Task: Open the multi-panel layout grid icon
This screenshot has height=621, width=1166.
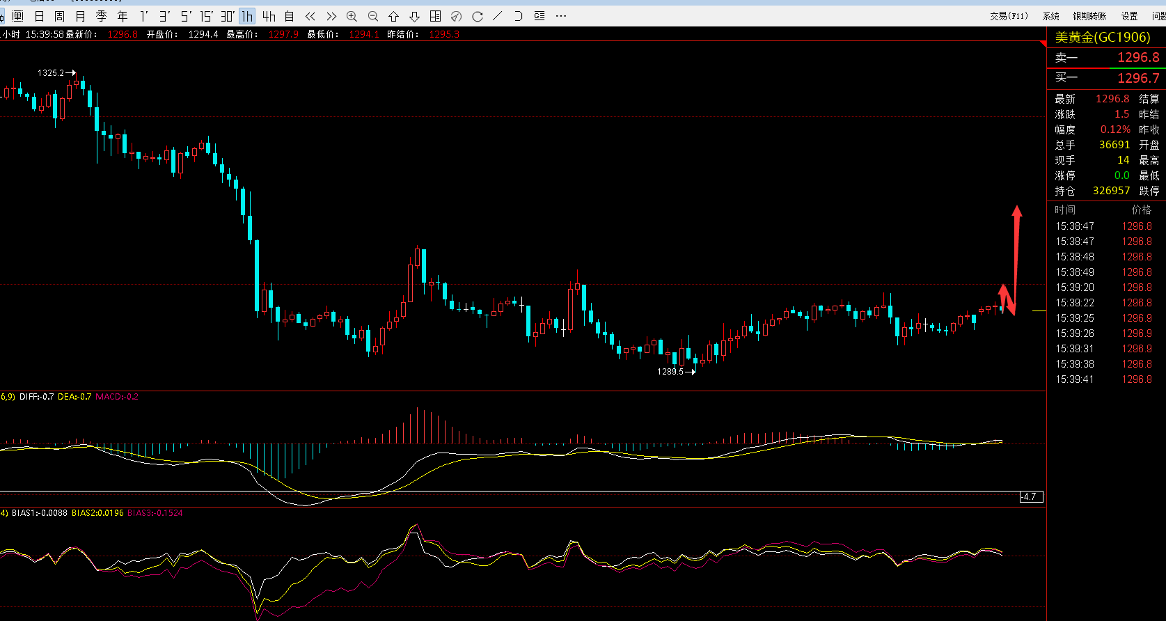Action: (435, 16)
